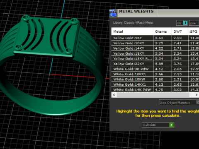Viewport: 199px width, 149px height.
Task: Click the 3.02 DWT value
Action: (x=177, y=90)
